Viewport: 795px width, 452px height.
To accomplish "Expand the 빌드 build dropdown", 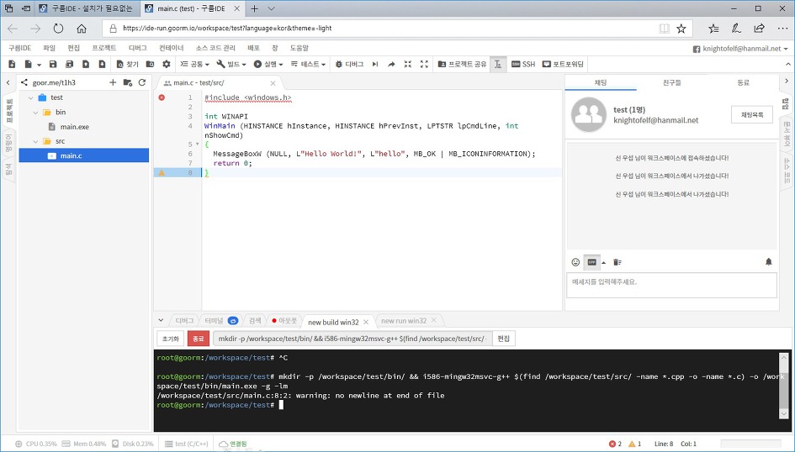I will [231, 65].
